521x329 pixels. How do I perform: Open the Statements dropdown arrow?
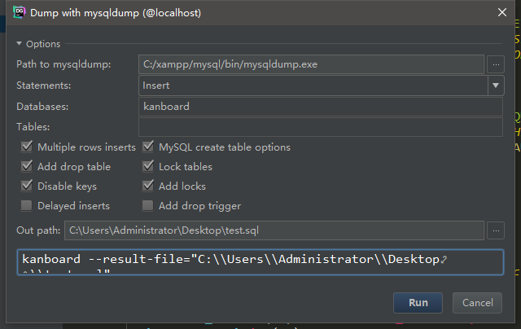tap(496, 86)
